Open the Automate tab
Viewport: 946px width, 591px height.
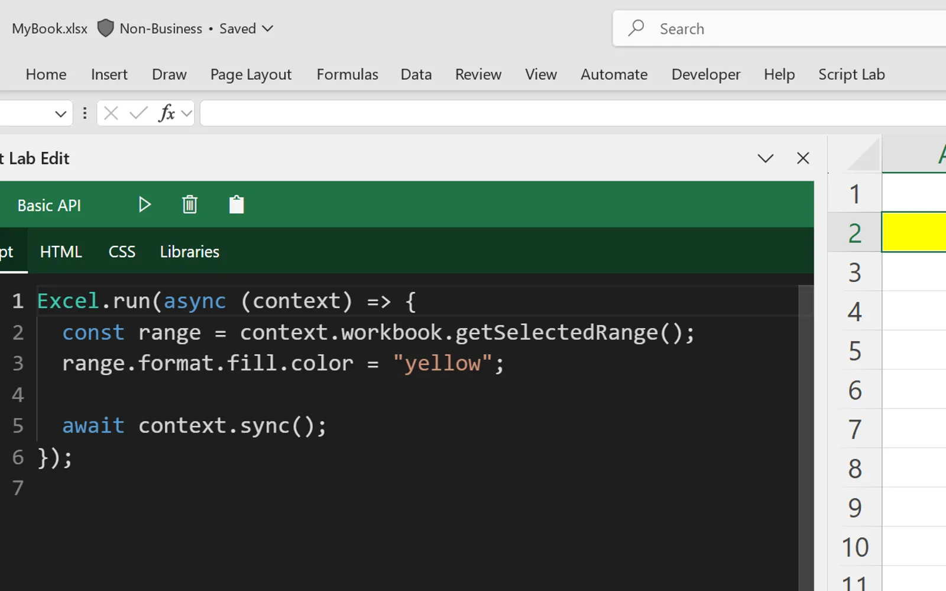click(x=614, y=74)
